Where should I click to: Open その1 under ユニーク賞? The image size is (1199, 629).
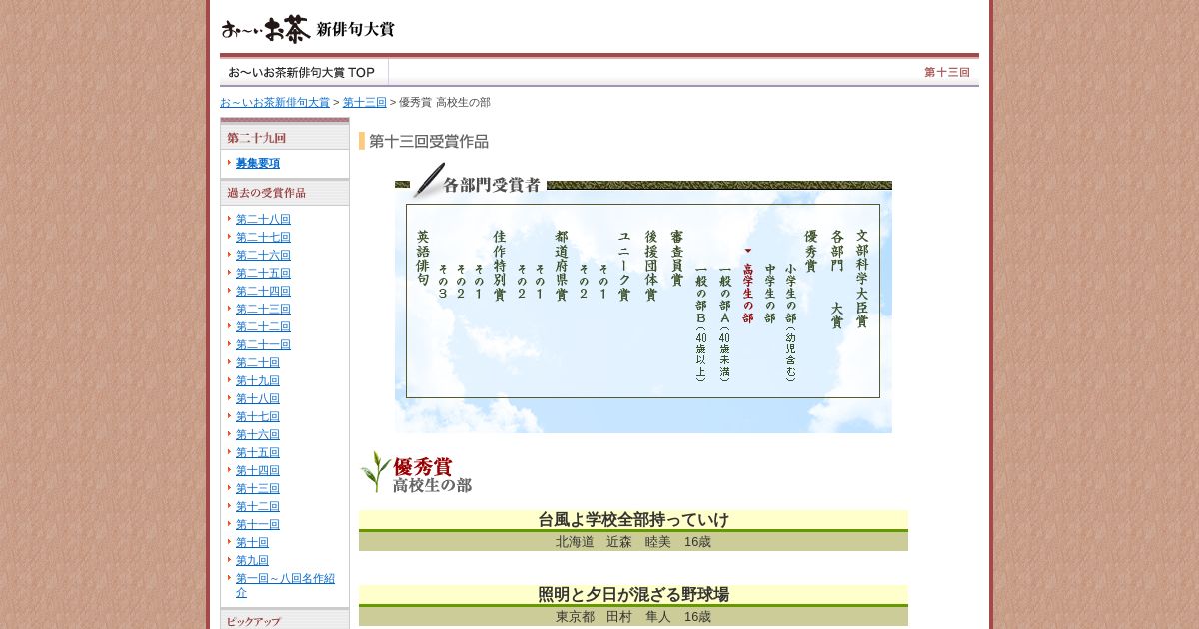pos(603,282)
